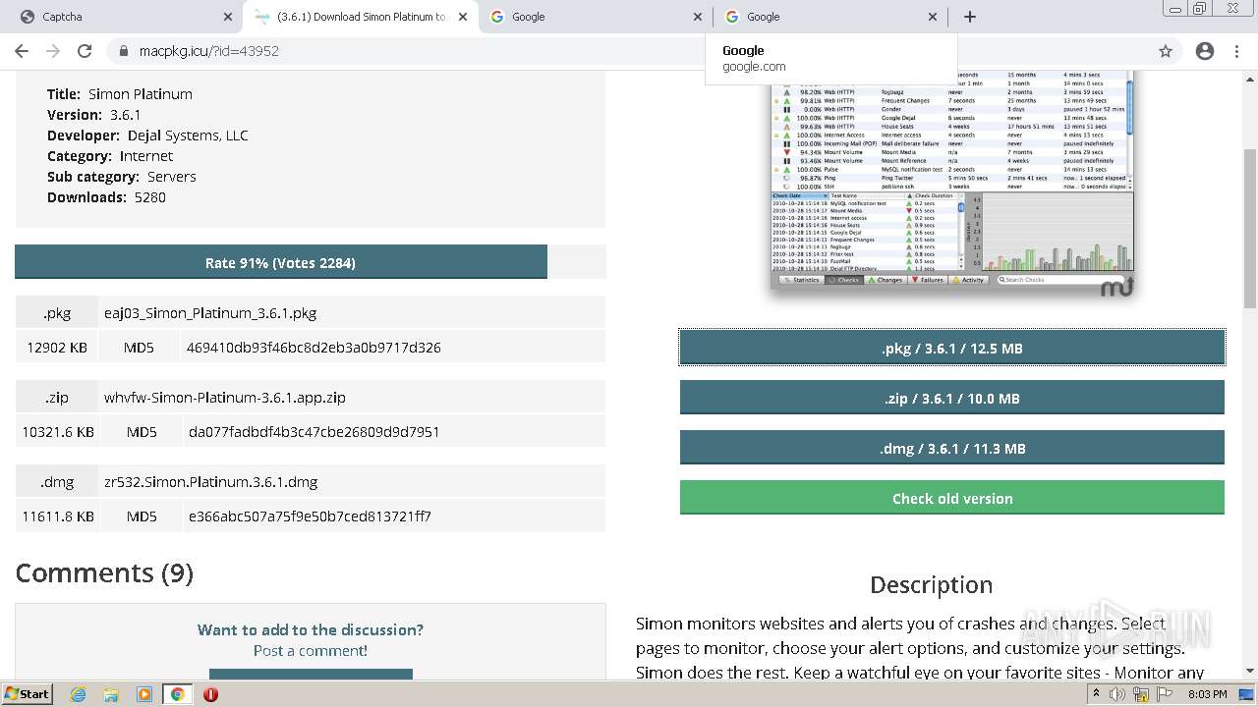Click the volume speaker tray icon

point(1117,694)
